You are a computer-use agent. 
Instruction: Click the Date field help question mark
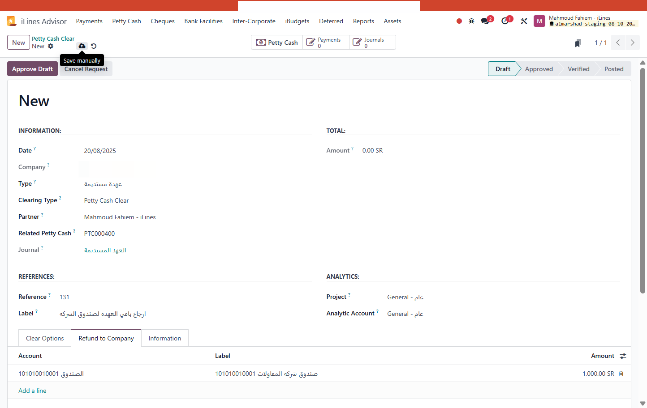[35, 148]
